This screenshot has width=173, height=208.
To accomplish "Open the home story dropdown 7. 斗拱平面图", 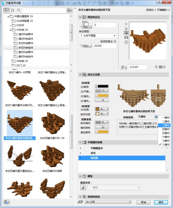I will click(x=97, y=35).
